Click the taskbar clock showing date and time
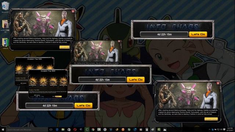 pyautogui.click(x=230, y=129)
